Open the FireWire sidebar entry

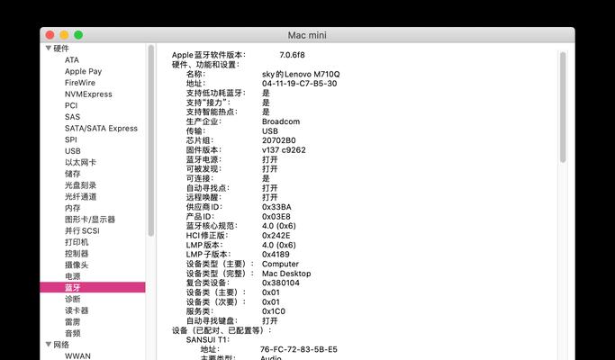tap(80, 83)
